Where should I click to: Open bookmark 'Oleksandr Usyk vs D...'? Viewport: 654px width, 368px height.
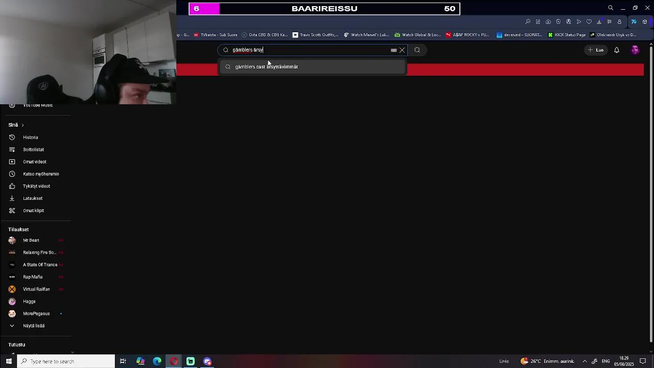point(613,35)
